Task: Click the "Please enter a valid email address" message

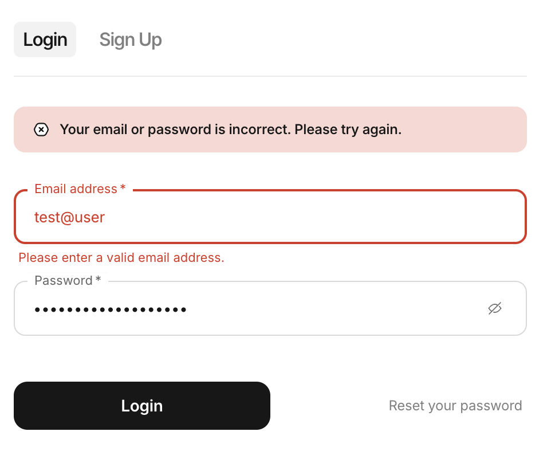Action: coord(121,258)
